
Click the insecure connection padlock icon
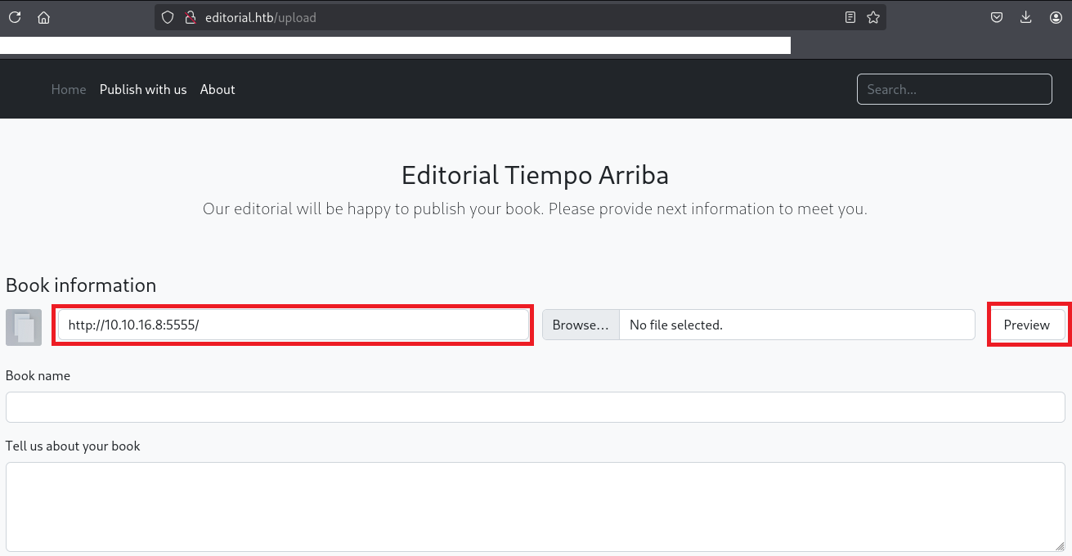pos(191,17)
